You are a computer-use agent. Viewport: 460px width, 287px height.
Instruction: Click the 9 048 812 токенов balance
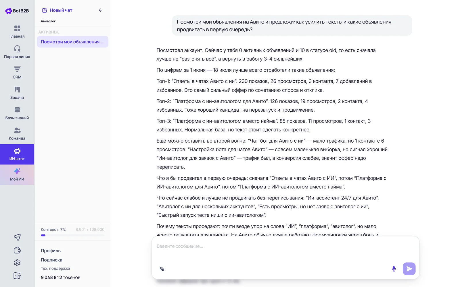[x=60, y=278]
